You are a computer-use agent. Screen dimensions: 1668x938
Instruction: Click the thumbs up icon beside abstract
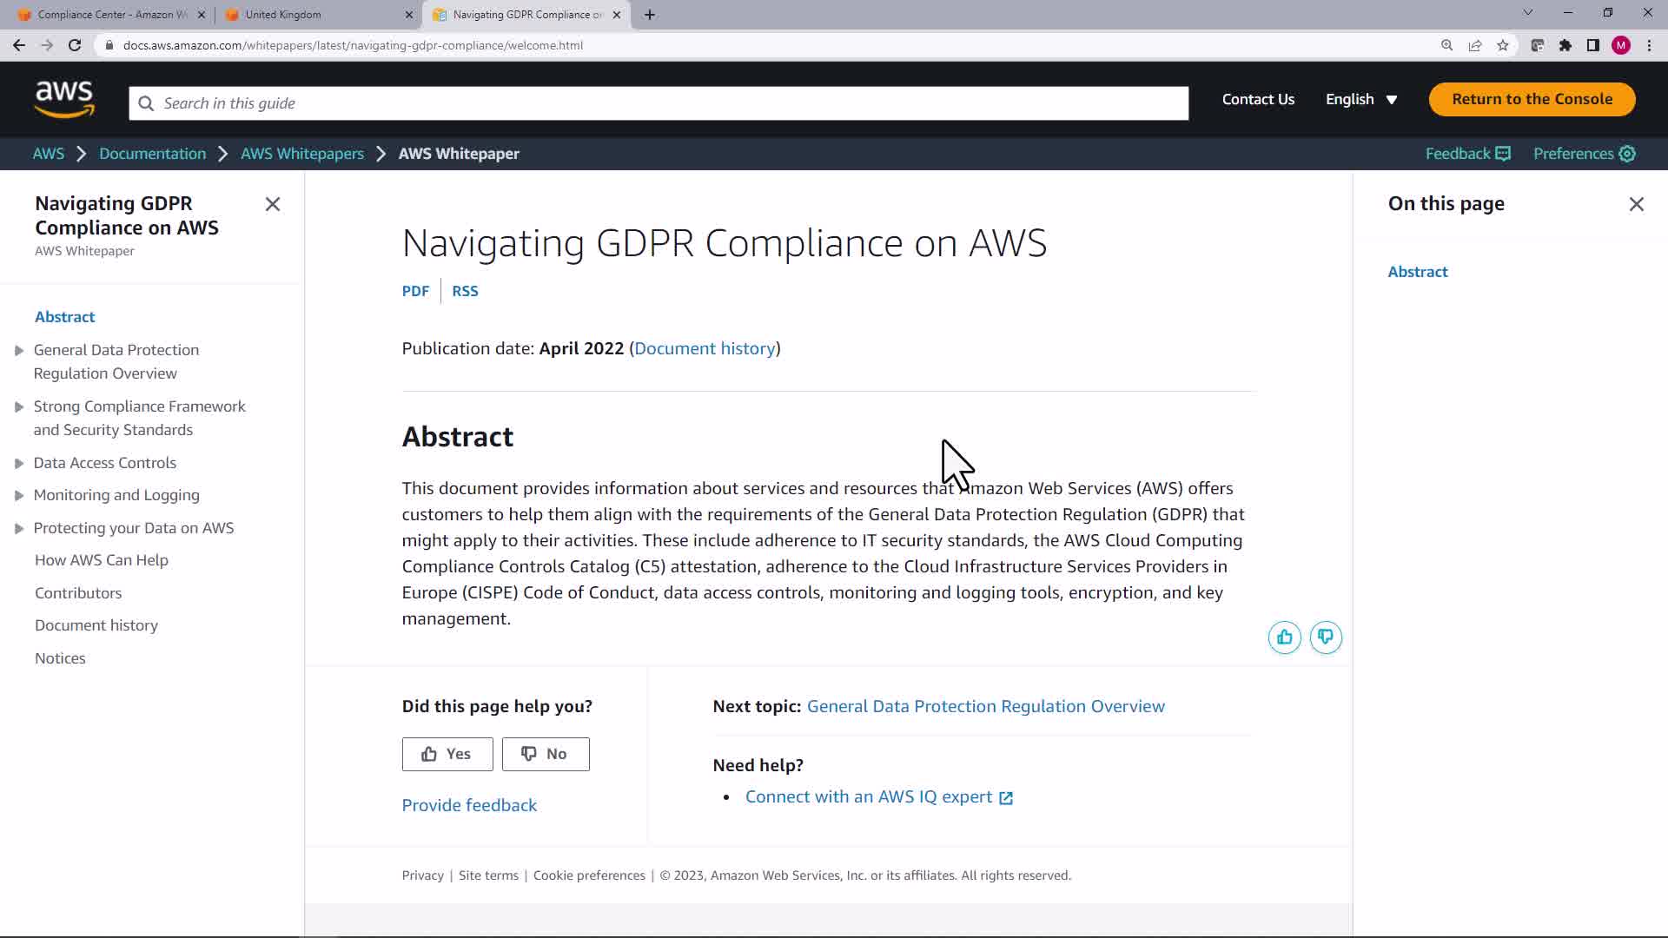pos(1284,637)
